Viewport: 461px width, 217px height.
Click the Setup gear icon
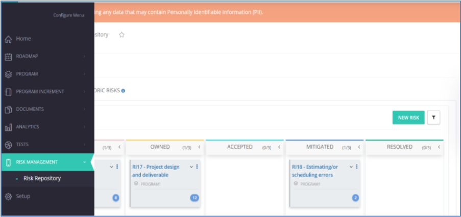[9, 196]
